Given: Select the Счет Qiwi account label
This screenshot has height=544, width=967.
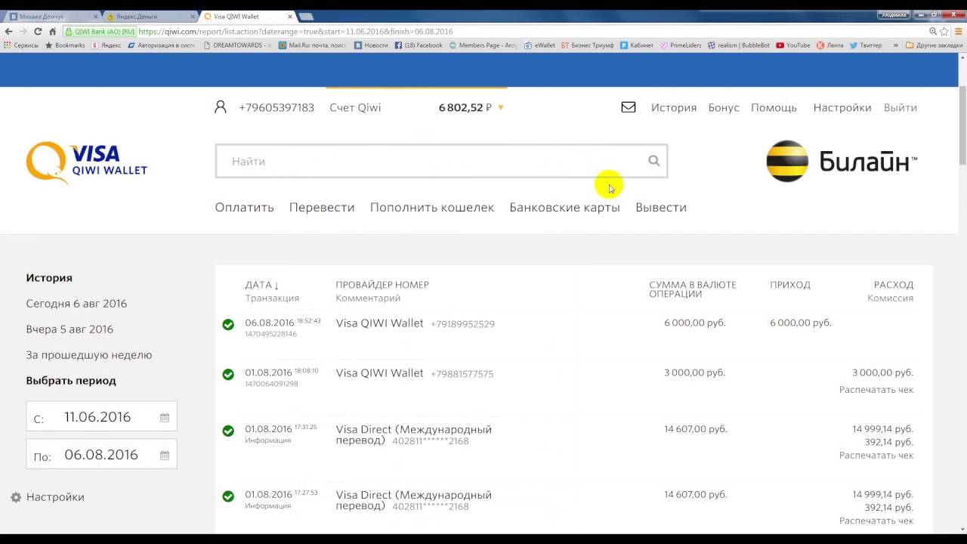Looking at the screenshot, I should [355, 107].
